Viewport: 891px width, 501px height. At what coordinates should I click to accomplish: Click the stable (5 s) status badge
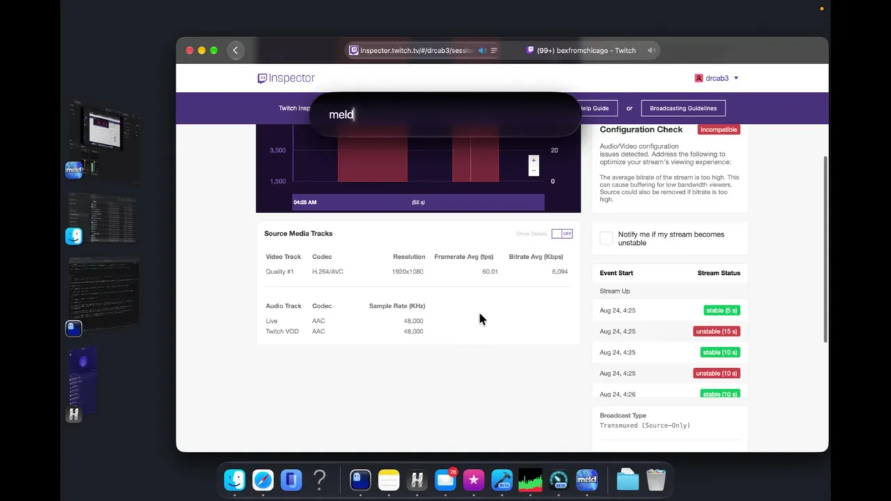click(720, 310)
